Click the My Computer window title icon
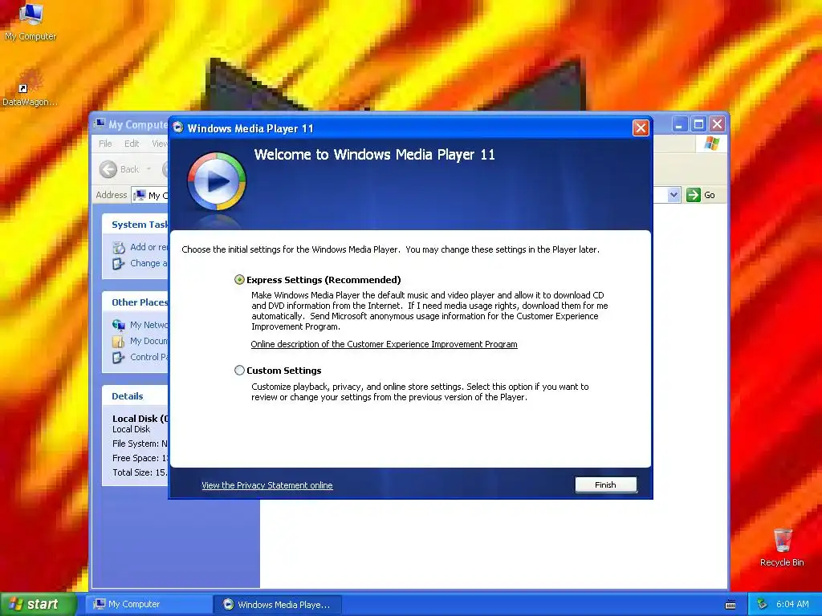The image size is (822, 616). click(x=100, y=124)
